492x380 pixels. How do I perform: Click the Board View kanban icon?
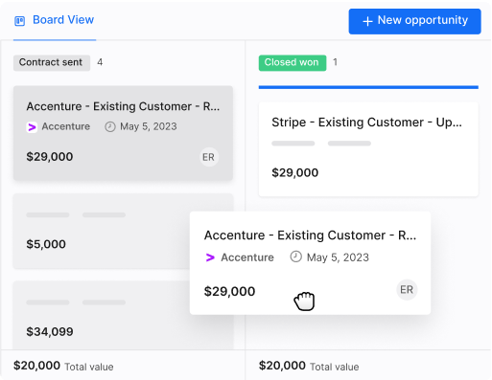pyautogui.click(x=20, y=21)
